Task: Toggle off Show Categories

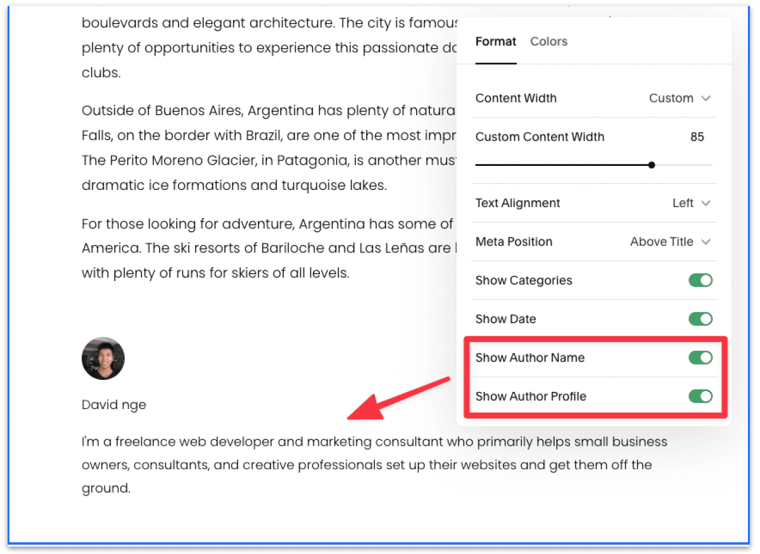Action: coord(700,280)
